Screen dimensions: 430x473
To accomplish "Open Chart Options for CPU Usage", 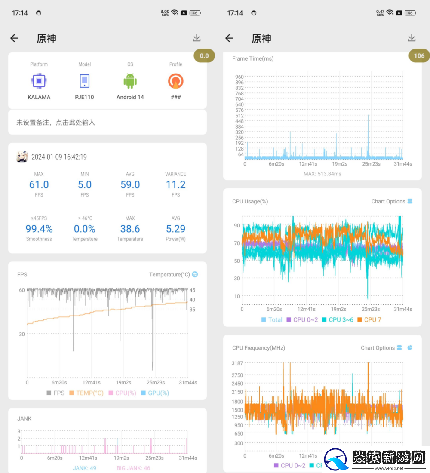I will coord(392,201).
